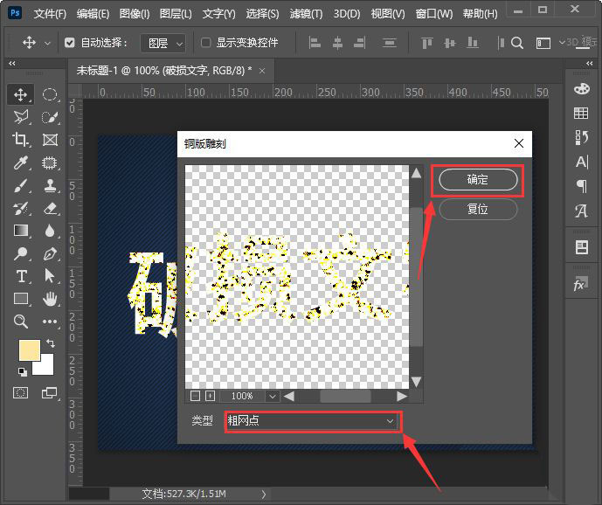
Task: Select the Path Selection tool
Action: click(x=50, y=276)
